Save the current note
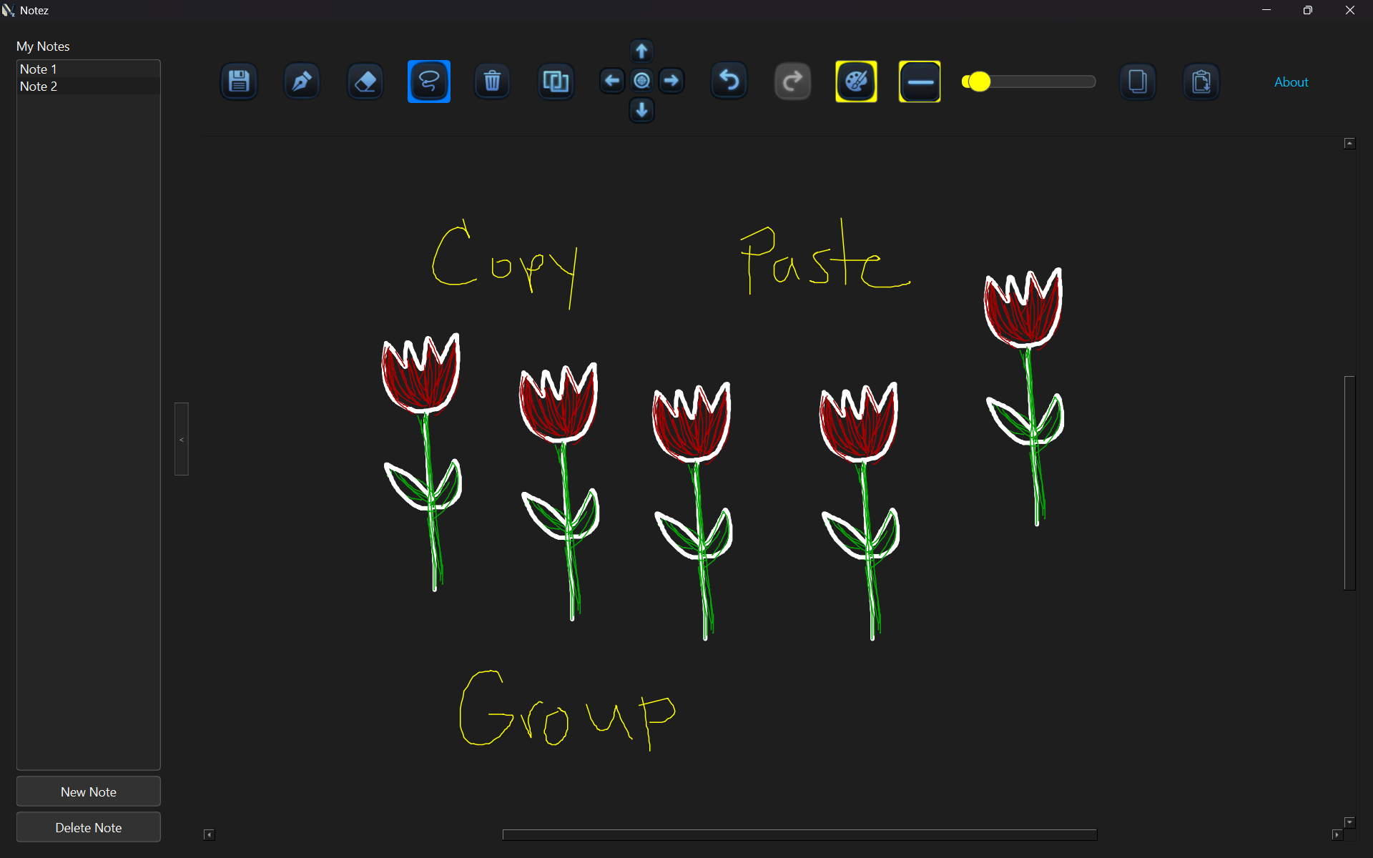This screenshot has width=1373, height=858. 239,81
